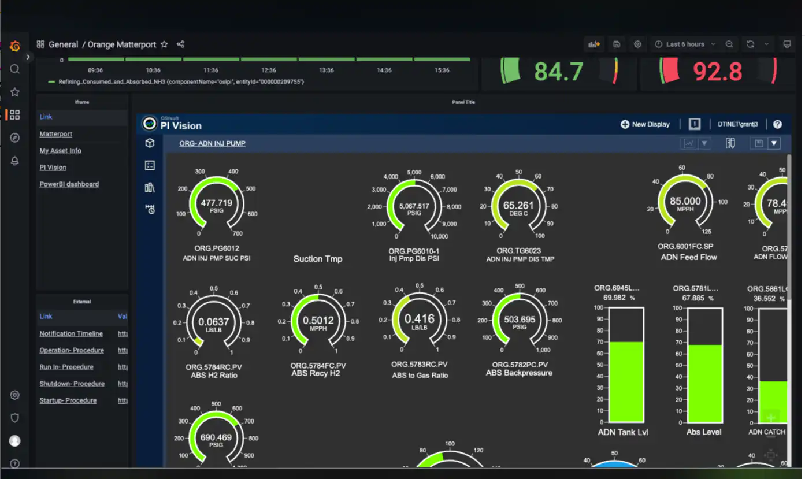
Task: Star the Orange Matterport dashboard
Action: (164, 44)
